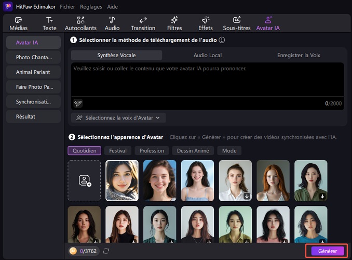The height and width of the screenshot is (260, 352).
Task: Open the Médias panel
Action: 18,23
